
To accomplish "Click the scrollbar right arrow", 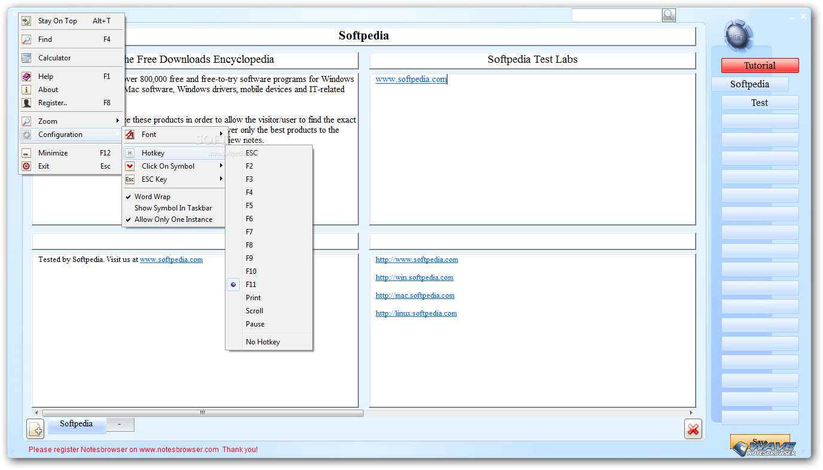I will pos(691,413).
